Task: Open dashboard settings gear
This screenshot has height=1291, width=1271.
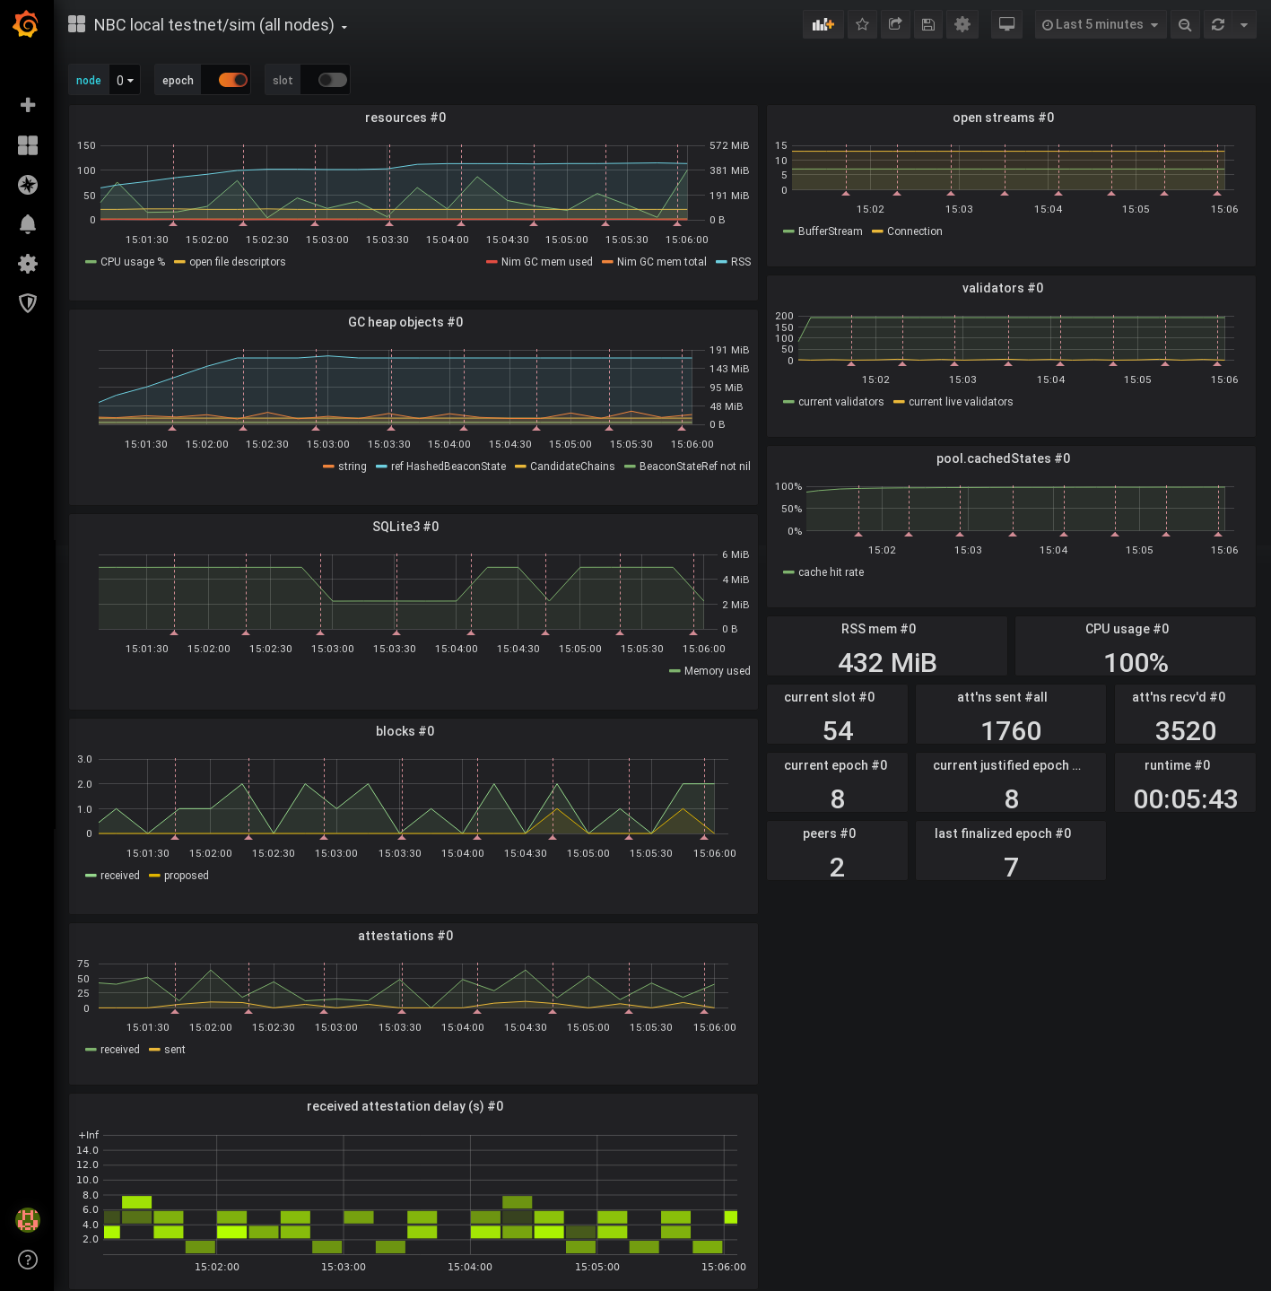Action: (962, 24)
